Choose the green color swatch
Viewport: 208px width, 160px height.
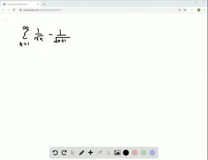(143, 153)
